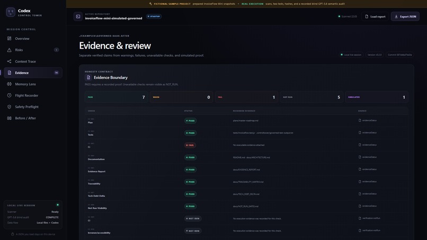Screen dimensions: 427x240
Task: Click the Version v0.2.0 chip
Action: point(375,55)
